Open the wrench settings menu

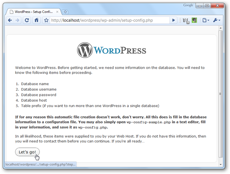coord(216,20)
